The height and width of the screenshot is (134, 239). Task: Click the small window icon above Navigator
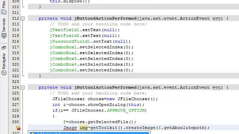pyautogui.click(x=4, y=48)
